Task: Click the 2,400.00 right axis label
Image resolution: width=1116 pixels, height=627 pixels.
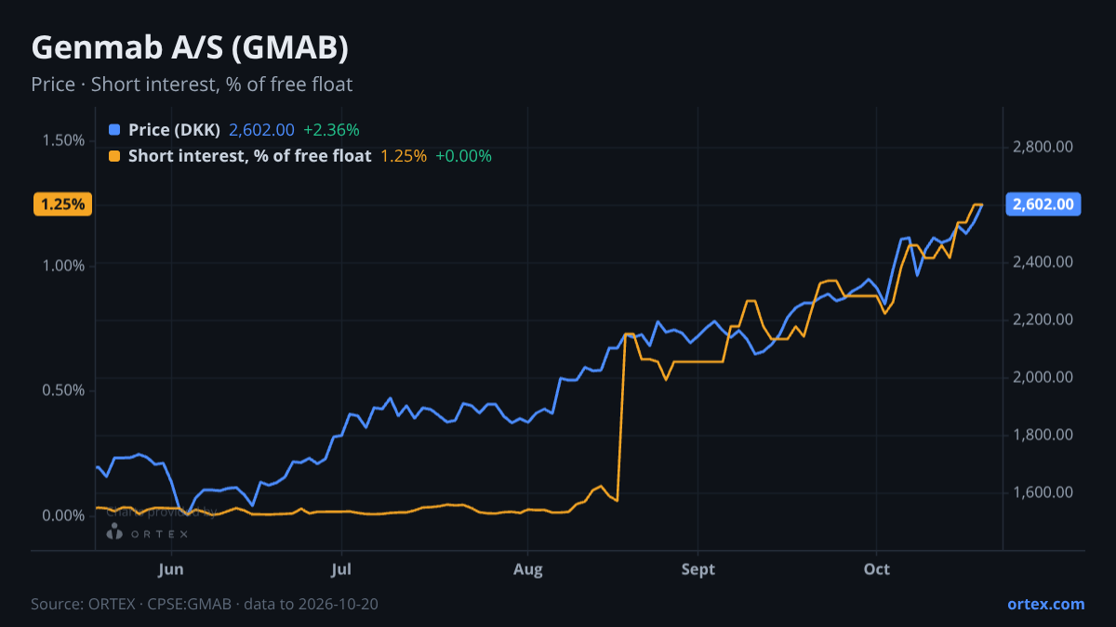Action: [x=1043, y=262]
